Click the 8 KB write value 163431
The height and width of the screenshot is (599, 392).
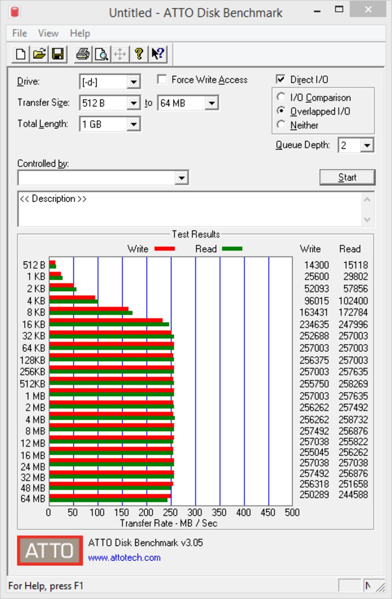(314, 312)
